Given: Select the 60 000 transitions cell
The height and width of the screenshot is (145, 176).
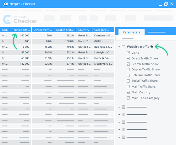Looking at the screenshot, I should pyautogui.click(x=21, y=58).
